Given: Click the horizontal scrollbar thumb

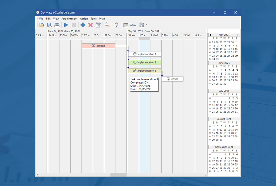Looking at the screenshot, I should coord(118,175).
